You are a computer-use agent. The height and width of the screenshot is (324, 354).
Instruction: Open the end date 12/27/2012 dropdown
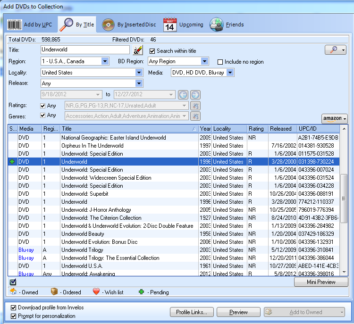click(171, 94)
